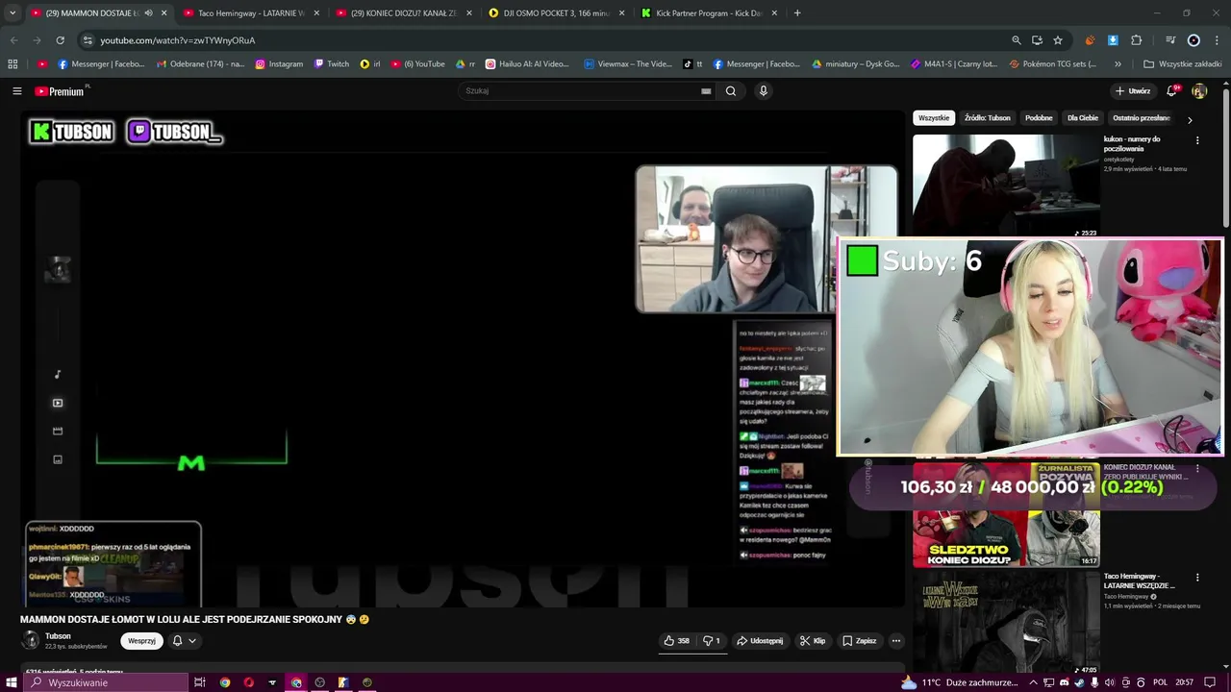Open the YouTube hamburger guide menu
The image size is (1231, 692).
[x=16, y=91]
